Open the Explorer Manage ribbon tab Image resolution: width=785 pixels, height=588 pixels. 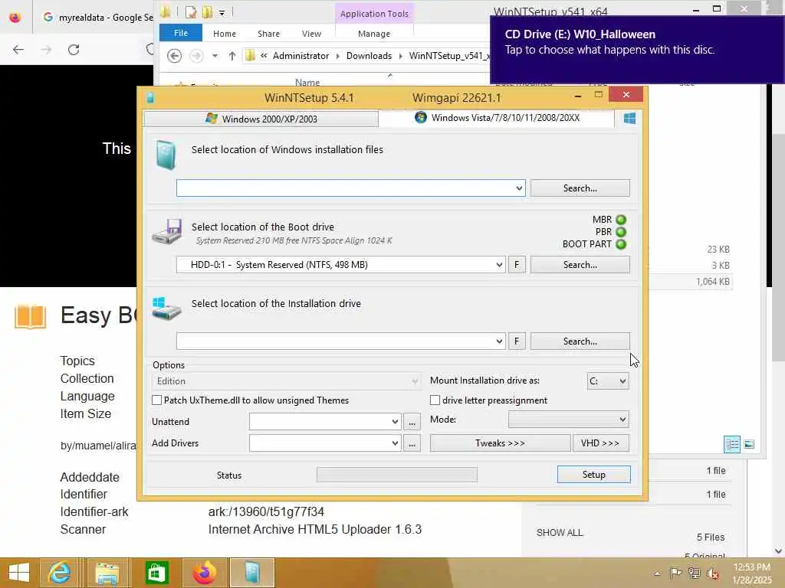tap(374, 34)
